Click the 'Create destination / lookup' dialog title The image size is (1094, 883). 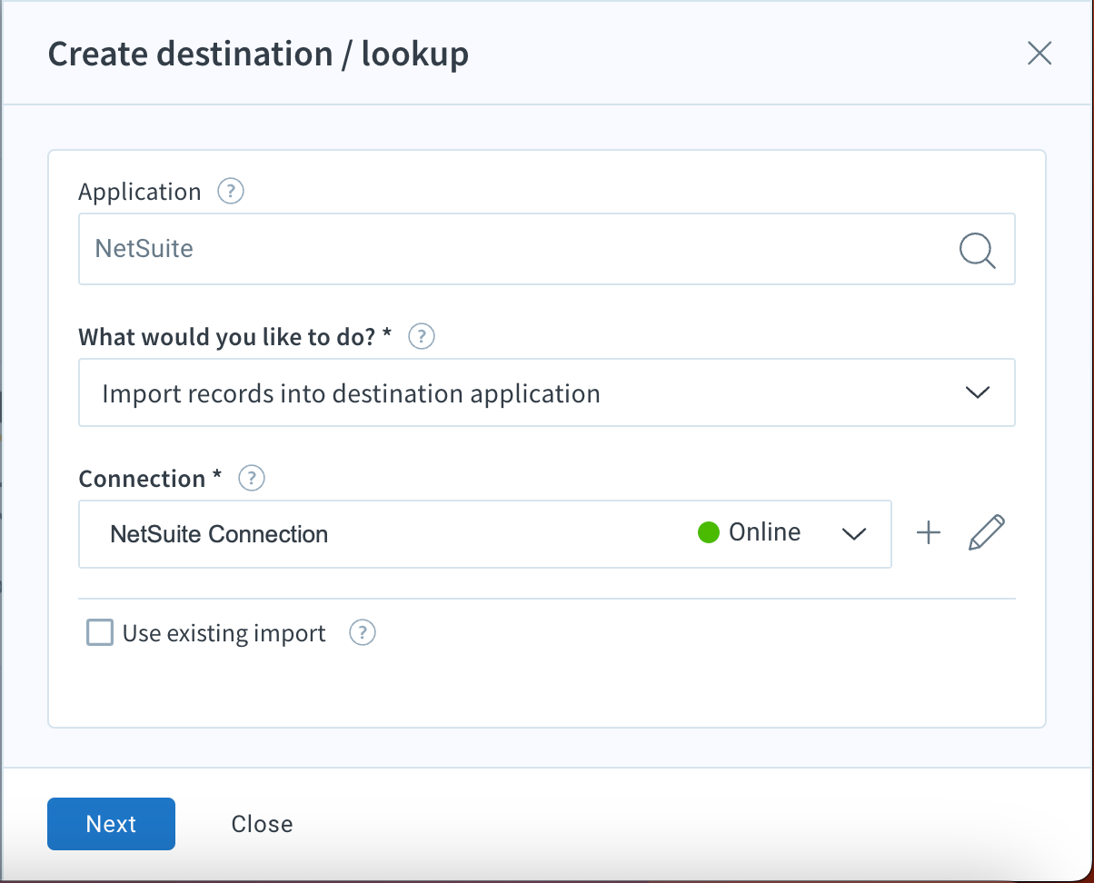tap(258, 55)
